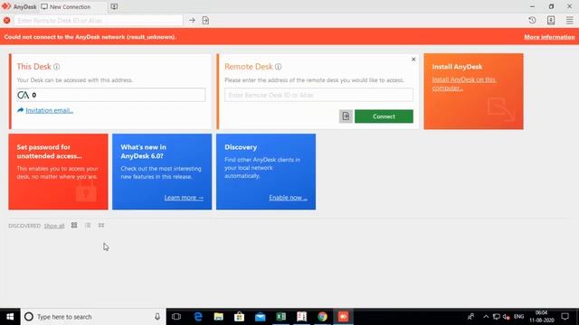Switch Discovered list to small tile view
The height and width of the screenshot is (325, 579).
coord(101,225)
